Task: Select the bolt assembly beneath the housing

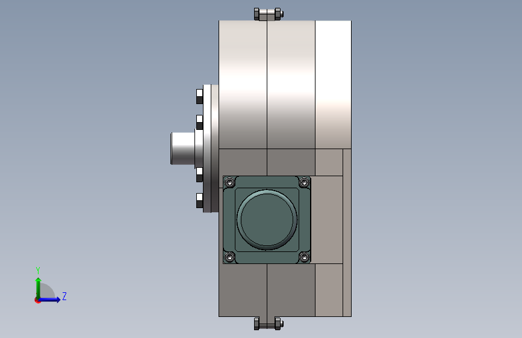Action: coord(269,324)
